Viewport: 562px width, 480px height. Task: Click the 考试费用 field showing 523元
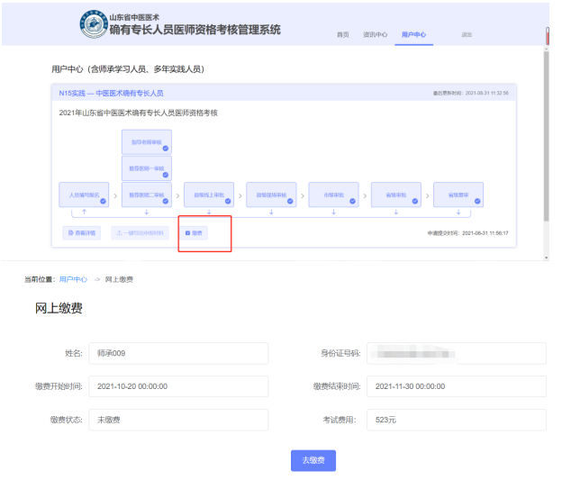[457, 420]
